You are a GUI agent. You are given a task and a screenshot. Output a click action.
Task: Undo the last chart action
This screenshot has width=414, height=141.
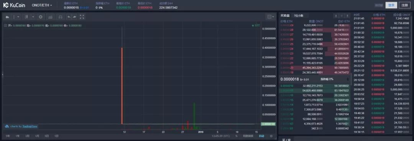click(x=69, y=17)
